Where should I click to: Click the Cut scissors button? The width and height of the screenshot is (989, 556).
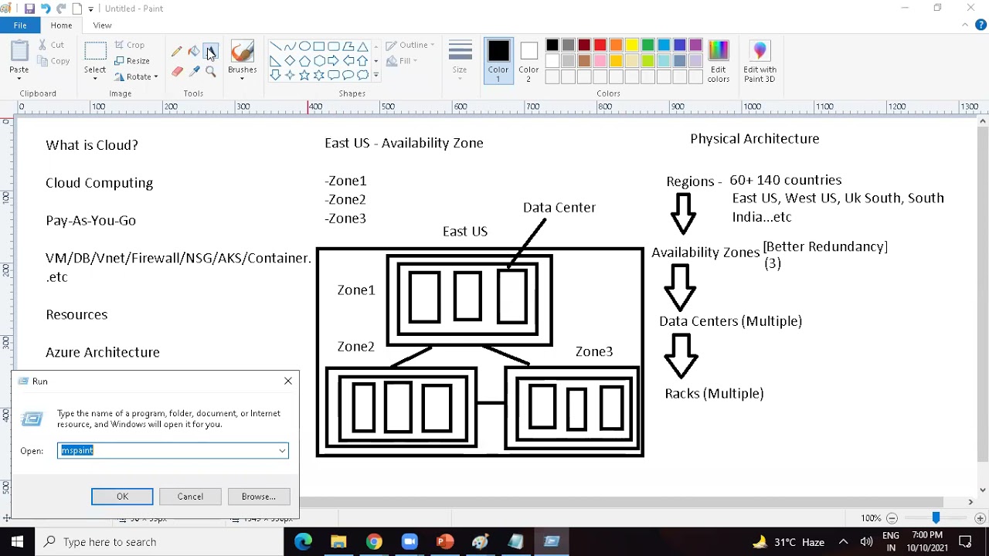pyautogui.click(x=51, y=45)
